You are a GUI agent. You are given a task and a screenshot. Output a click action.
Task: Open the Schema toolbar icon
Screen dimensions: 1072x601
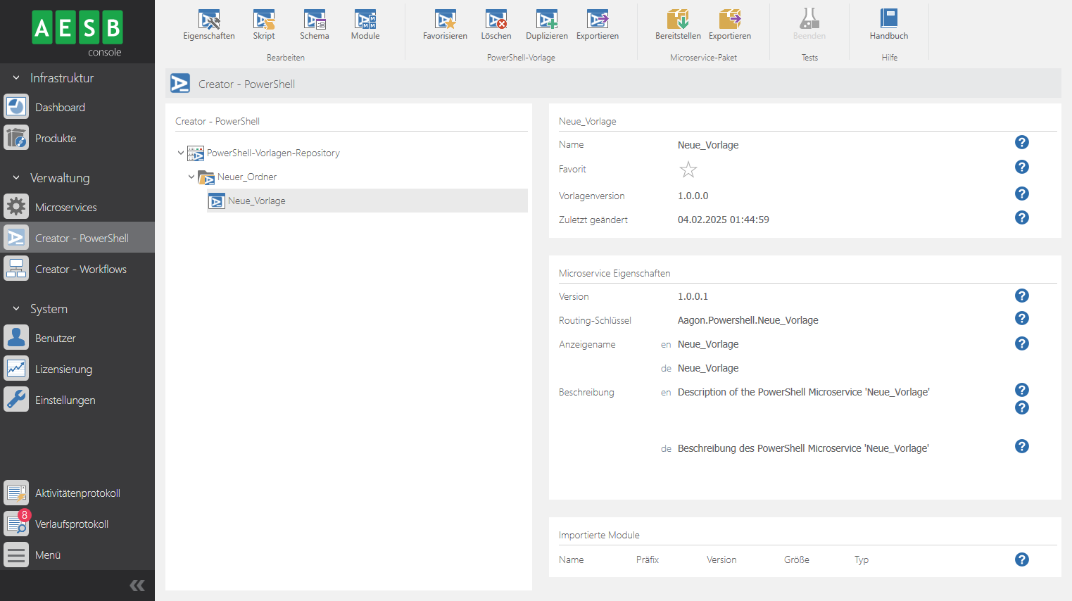314,23
